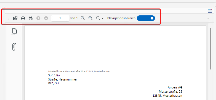Viewport: 216px width, 100px height.
Task: Click the Softfolio recipient line
Action: (54, 75)
